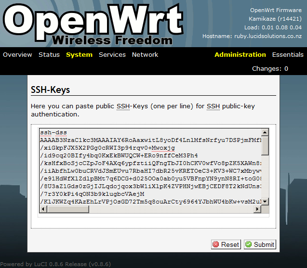
Task: Click the underlined SSH abbreviation in SSH-Keys
Action: coord(123,106)
